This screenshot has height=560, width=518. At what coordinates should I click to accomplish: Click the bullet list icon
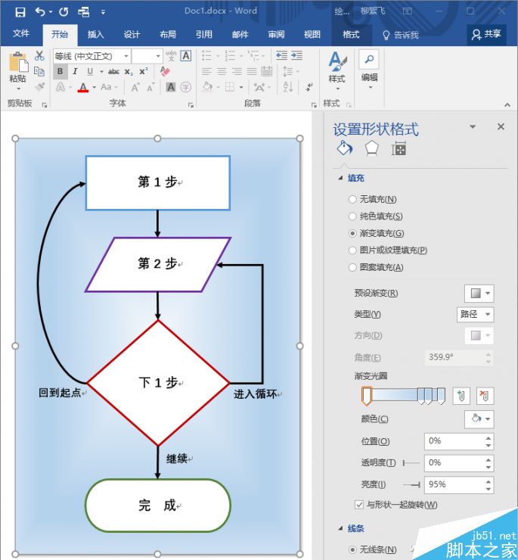click(206, 55)
